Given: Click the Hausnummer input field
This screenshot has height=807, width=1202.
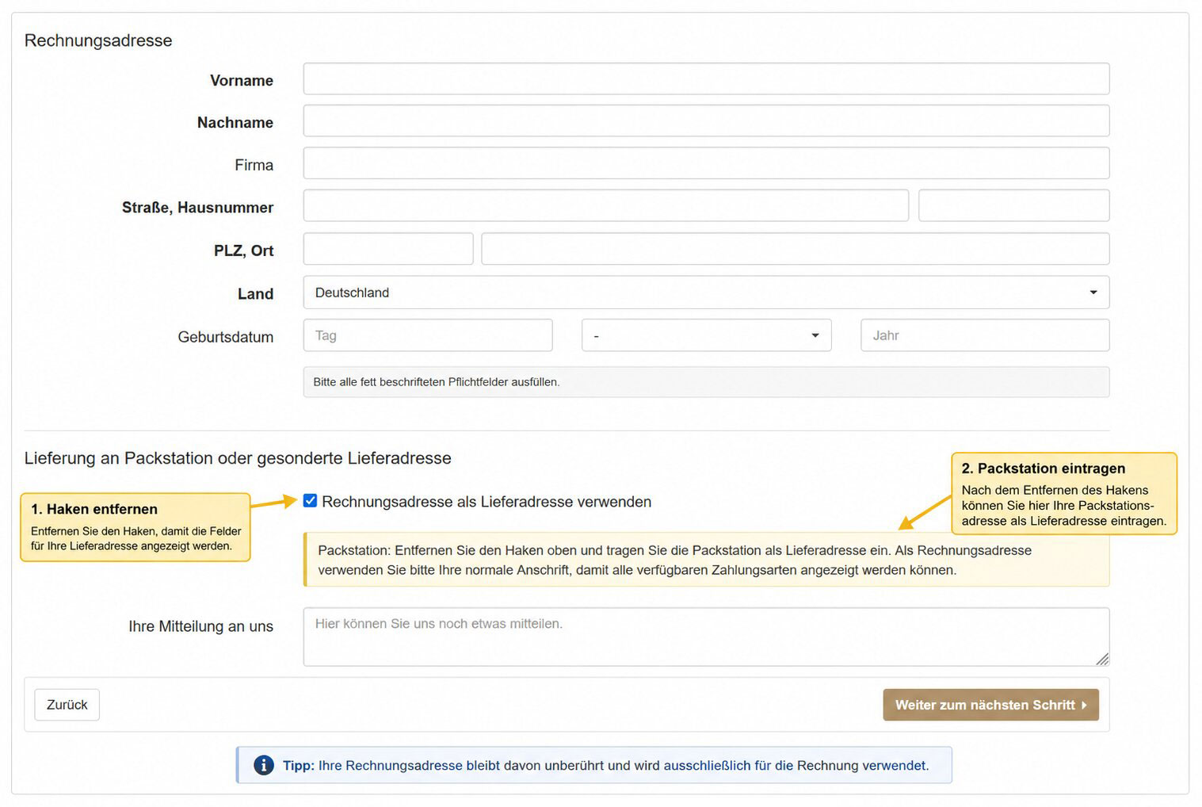Looking at the screenshot, I should (x=1013, y=205).
